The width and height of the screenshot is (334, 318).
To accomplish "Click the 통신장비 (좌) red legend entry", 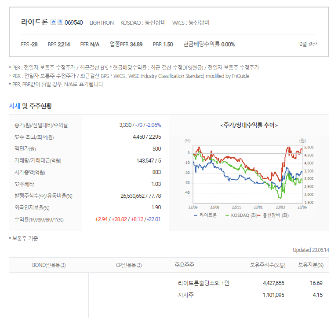I will tap(273, 215).
